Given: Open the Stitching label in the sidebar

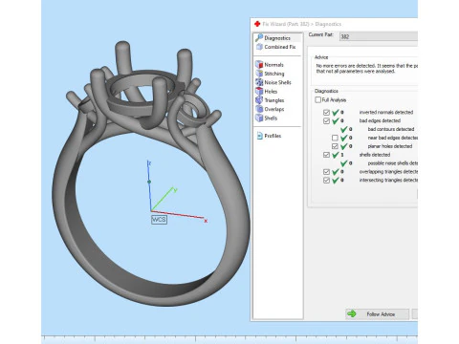Looking at the screenshot, I should (274, 74).
